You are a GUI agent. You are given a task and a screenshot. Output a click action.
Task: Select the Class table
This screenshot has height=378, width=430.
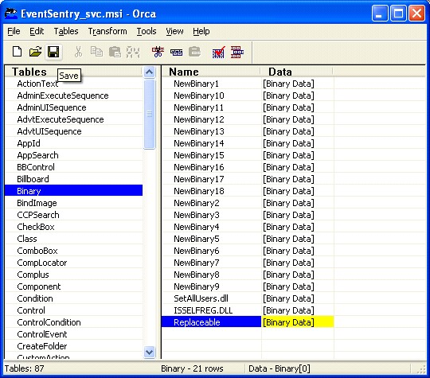pyautogui.click(x=27, y=239)
